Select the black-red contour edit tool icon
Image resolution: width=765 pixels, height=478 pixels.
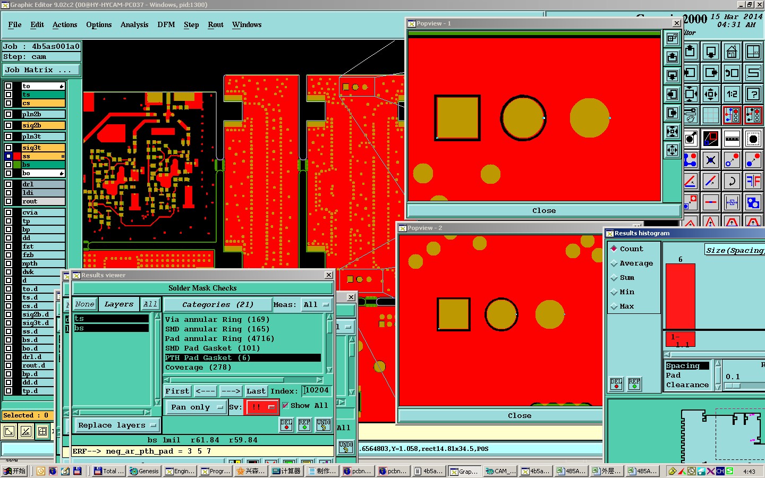[710, 139]
